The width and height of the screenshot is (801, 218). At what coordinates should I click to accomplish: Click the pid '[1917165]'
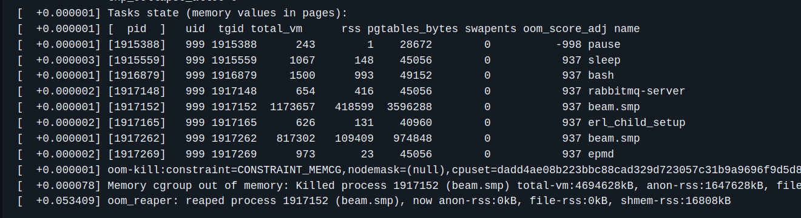[137, 123]
